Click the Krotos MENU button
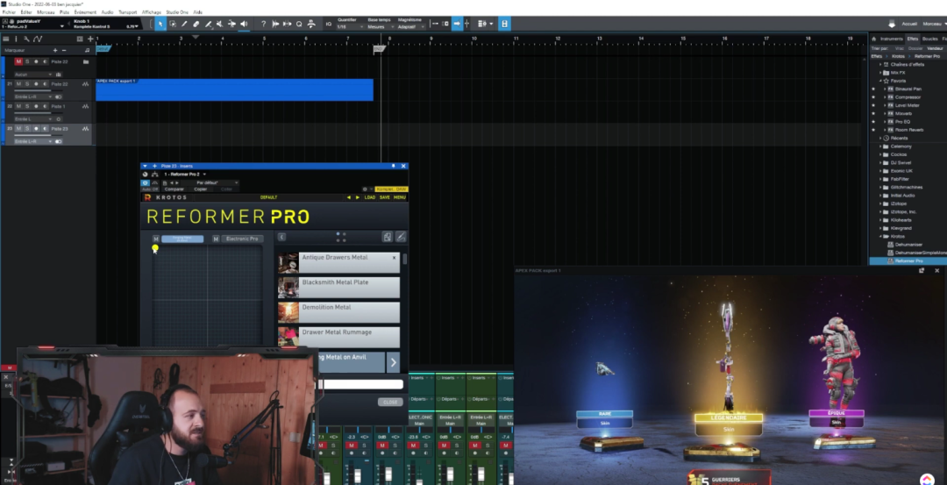 click(x=400, y=197)
